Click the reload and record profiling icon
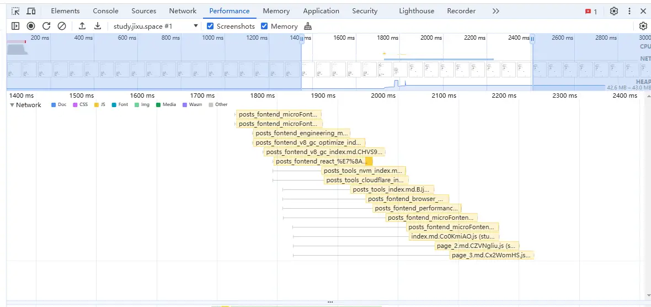 46,26
